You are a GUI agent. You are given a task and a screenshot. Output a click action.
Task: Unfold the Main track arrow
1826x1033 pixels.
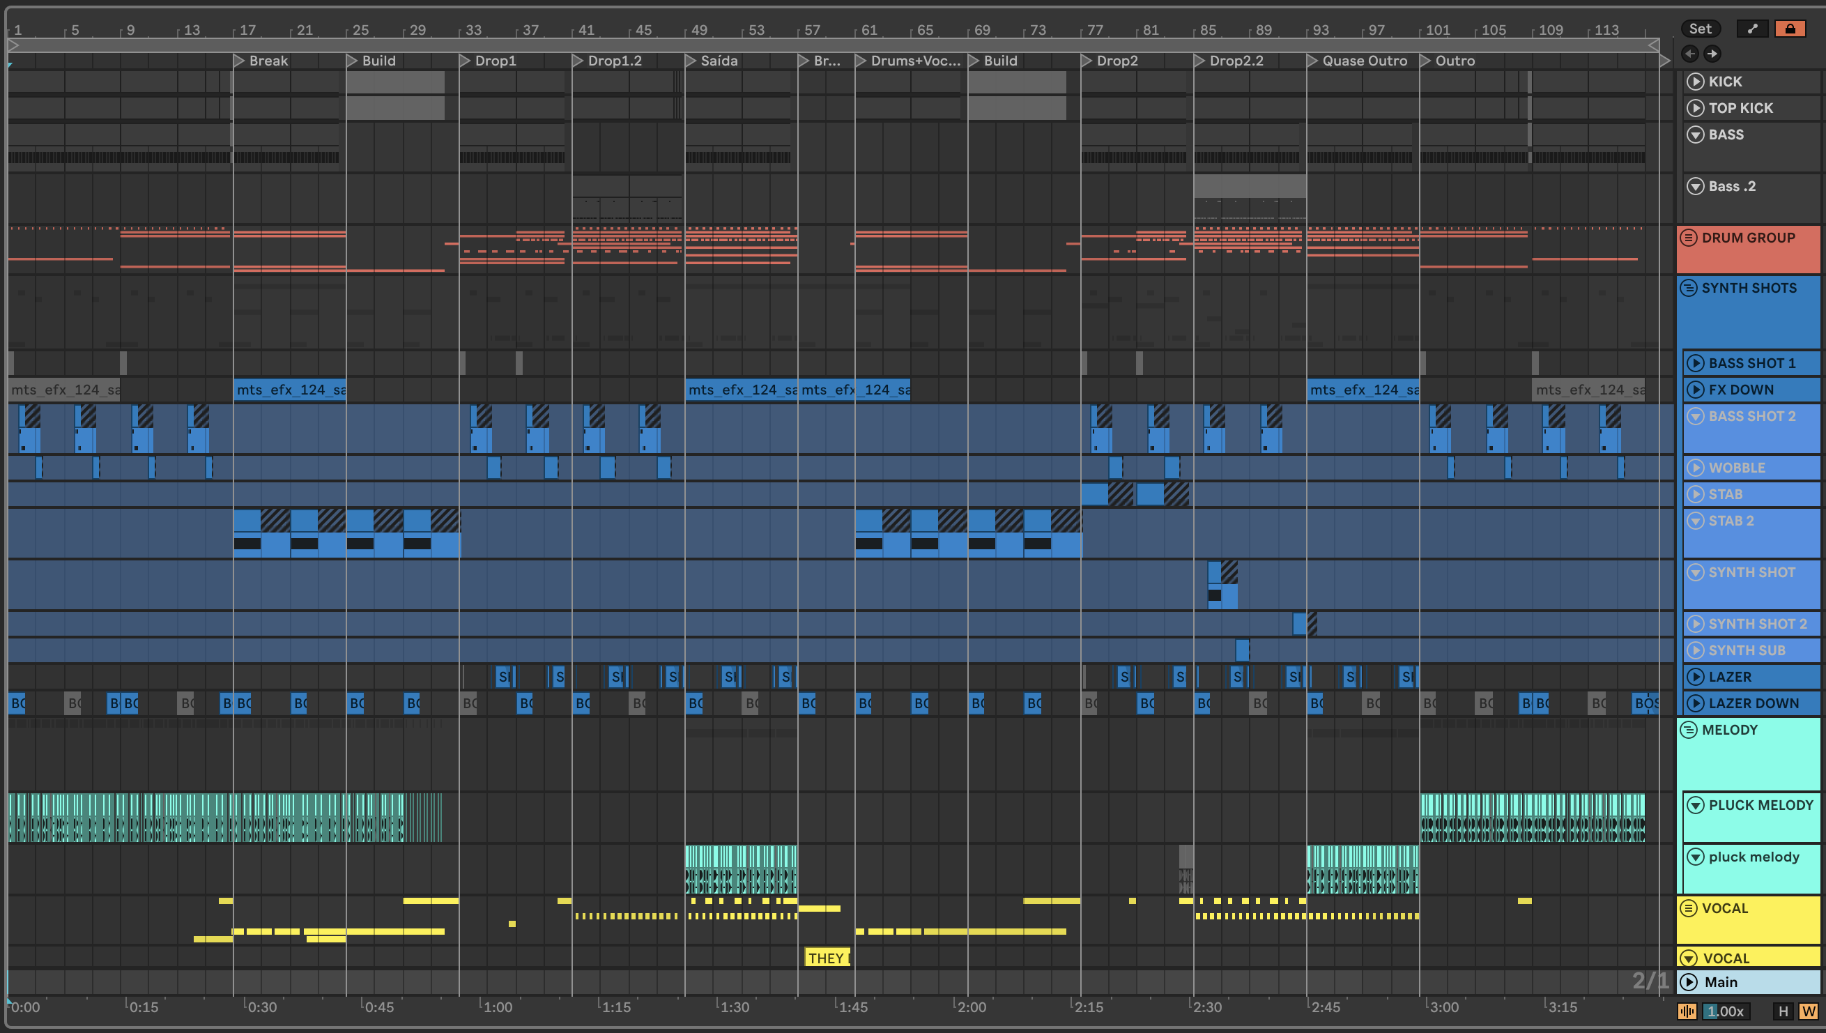tap(1689, 982)
